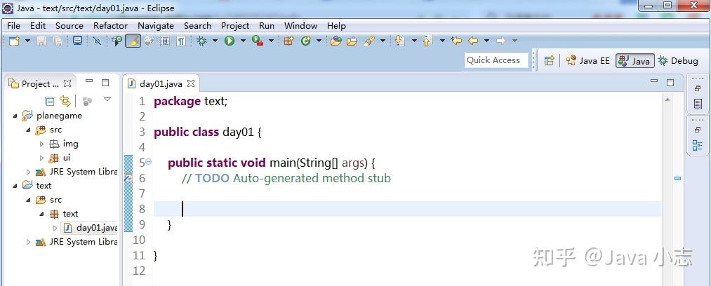Open the Back history dropdown arrow
Screen dimensions: 711x286
click(486, 41)
